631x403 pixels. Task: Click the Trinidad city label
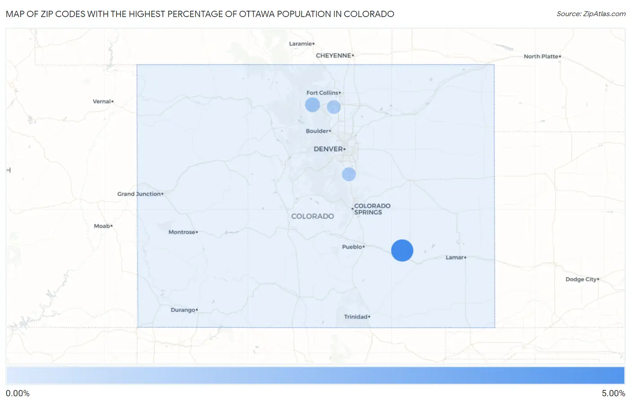[356, 316]
